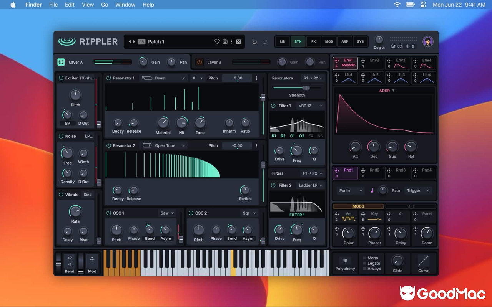Click the Polyphony value 16
This screenshot has width=492, height=307.
pos(345,261)
